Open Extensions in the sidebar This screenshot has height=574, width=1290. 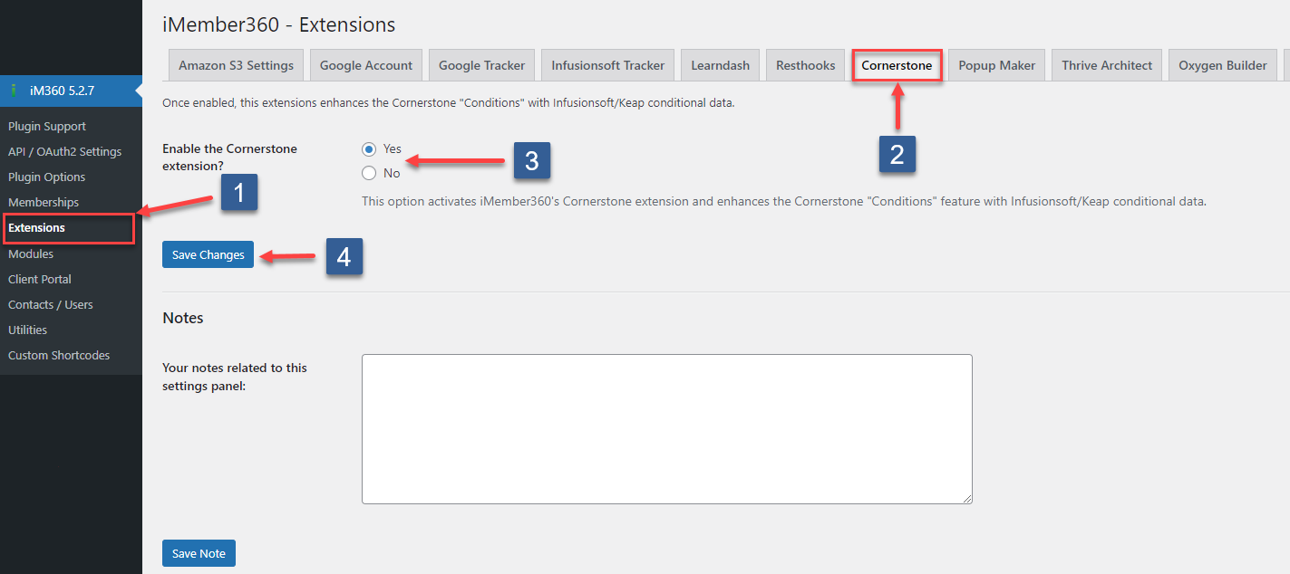(x=37, y=227)
